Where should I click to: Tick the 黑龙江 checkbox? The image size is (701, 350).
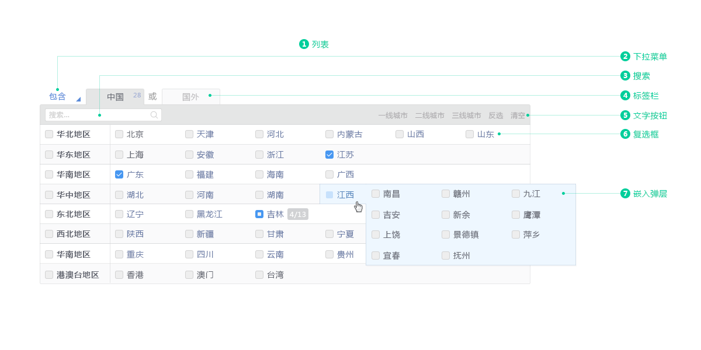click(x=189, y=214)
